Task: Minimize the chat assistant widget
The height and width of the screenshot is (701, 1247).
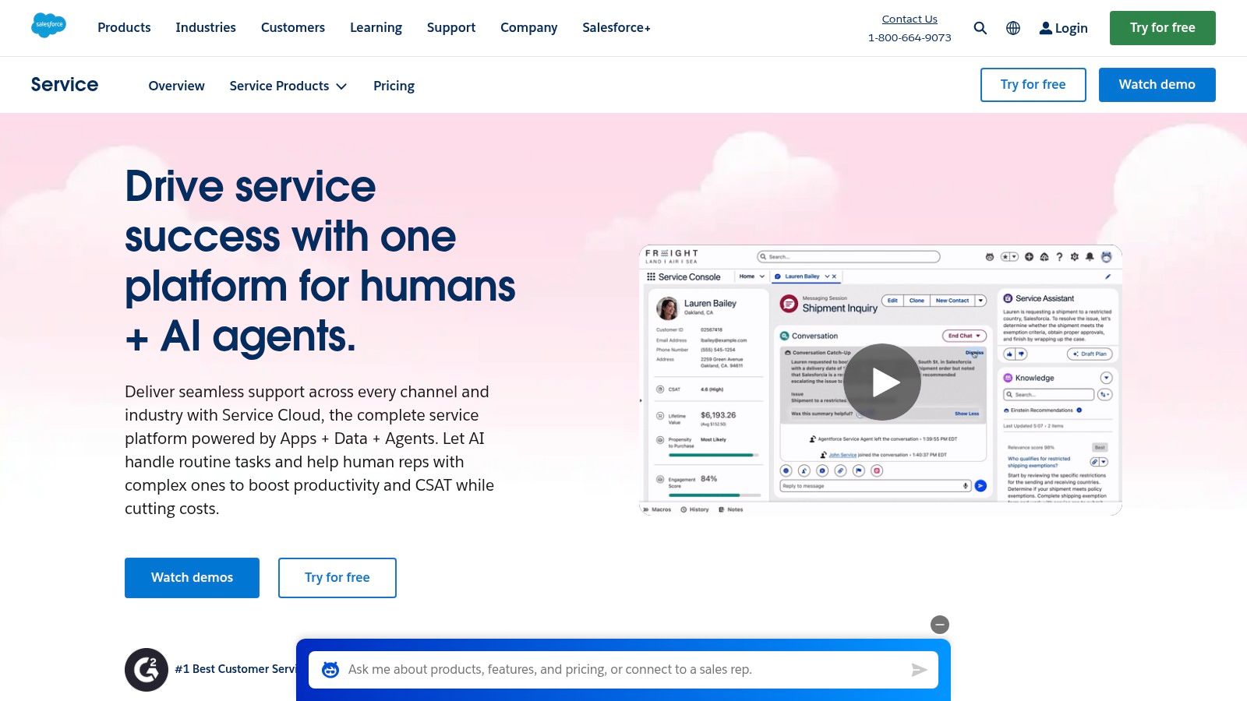Action: [940, 625]
